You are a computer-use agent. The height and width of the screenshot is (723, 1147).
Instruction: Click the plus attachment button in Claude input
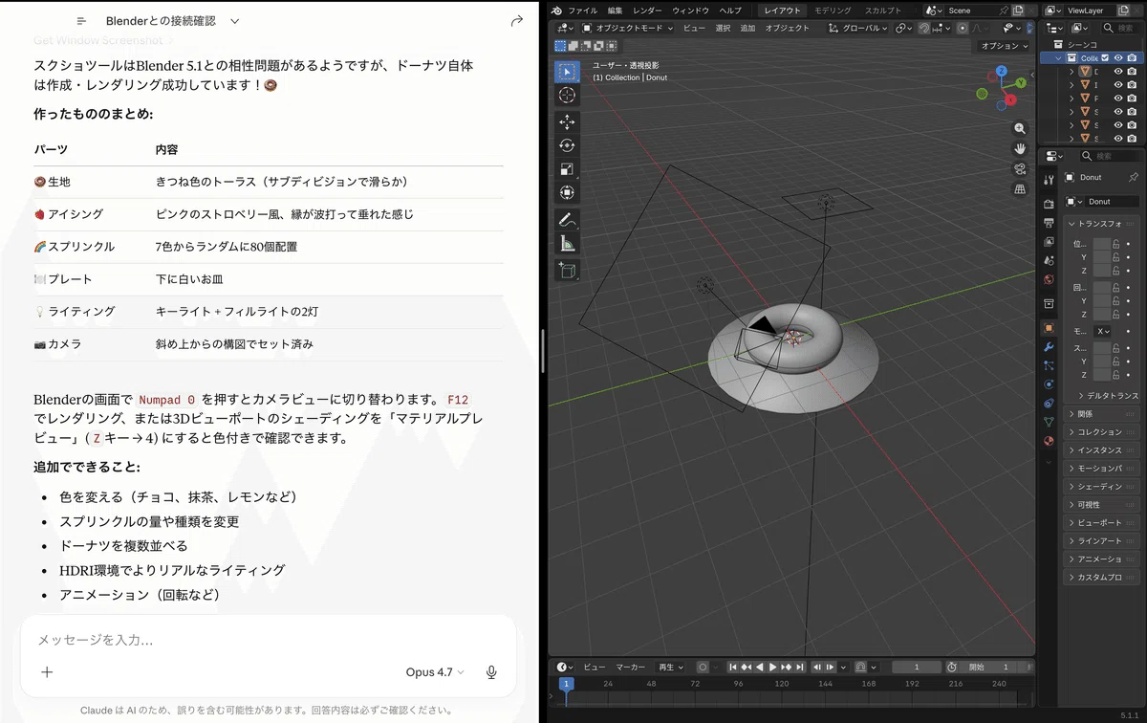[x=47, y=672]
